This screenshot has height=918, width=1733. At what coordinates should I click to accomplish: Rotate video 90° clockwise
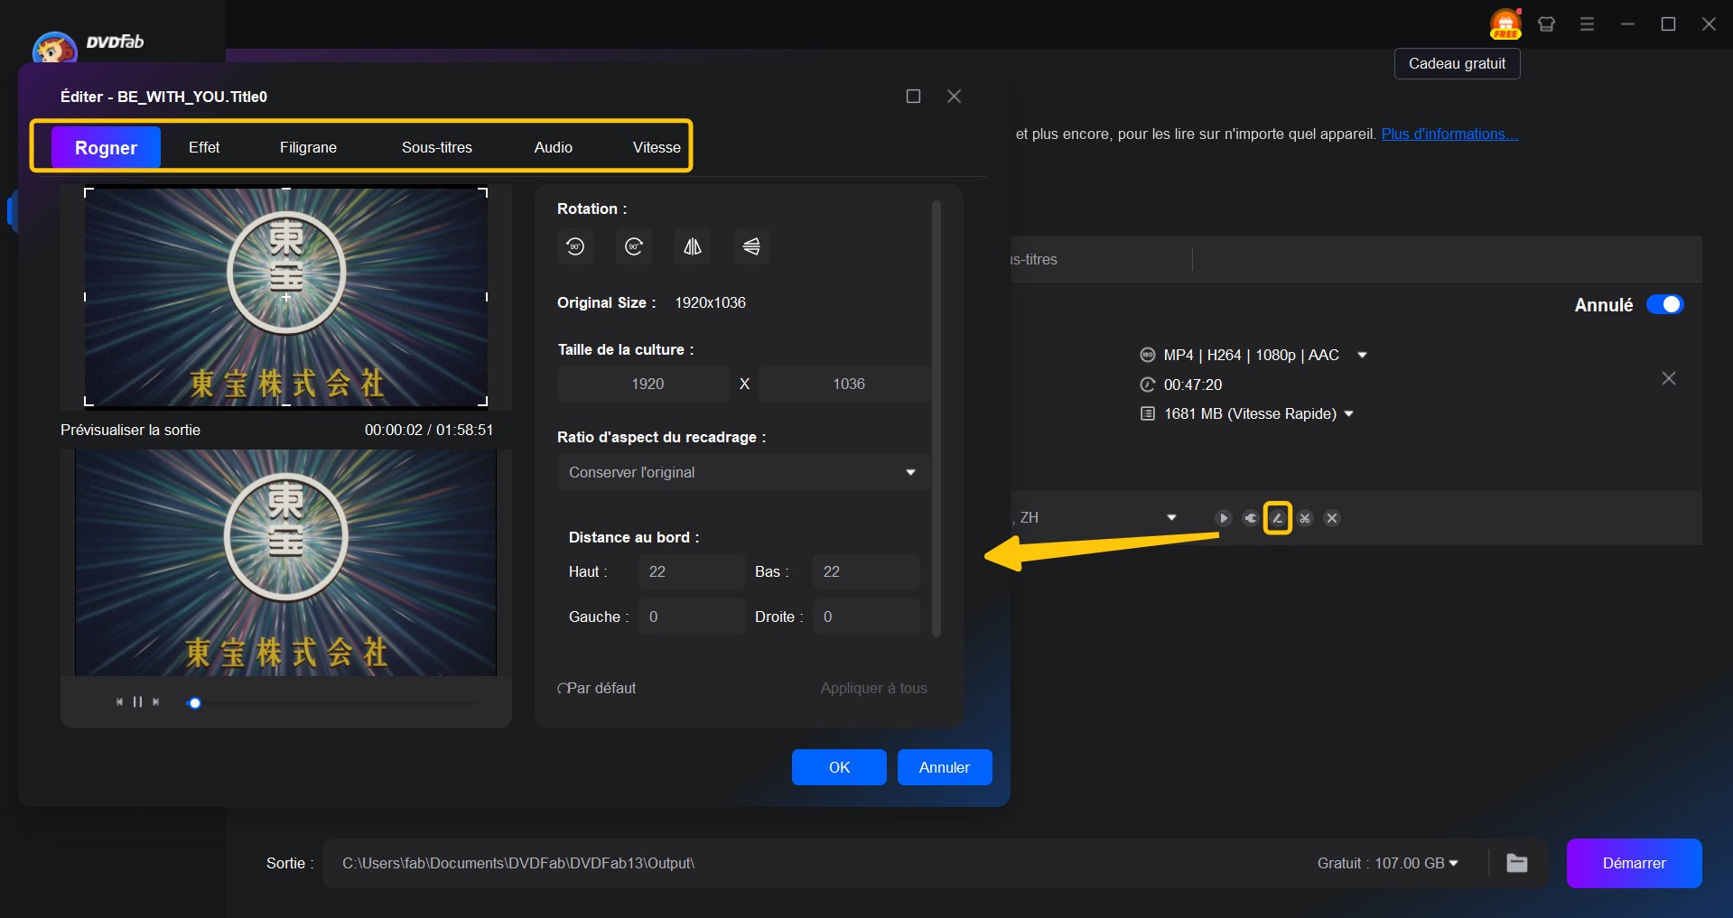[x=634, y=246]
